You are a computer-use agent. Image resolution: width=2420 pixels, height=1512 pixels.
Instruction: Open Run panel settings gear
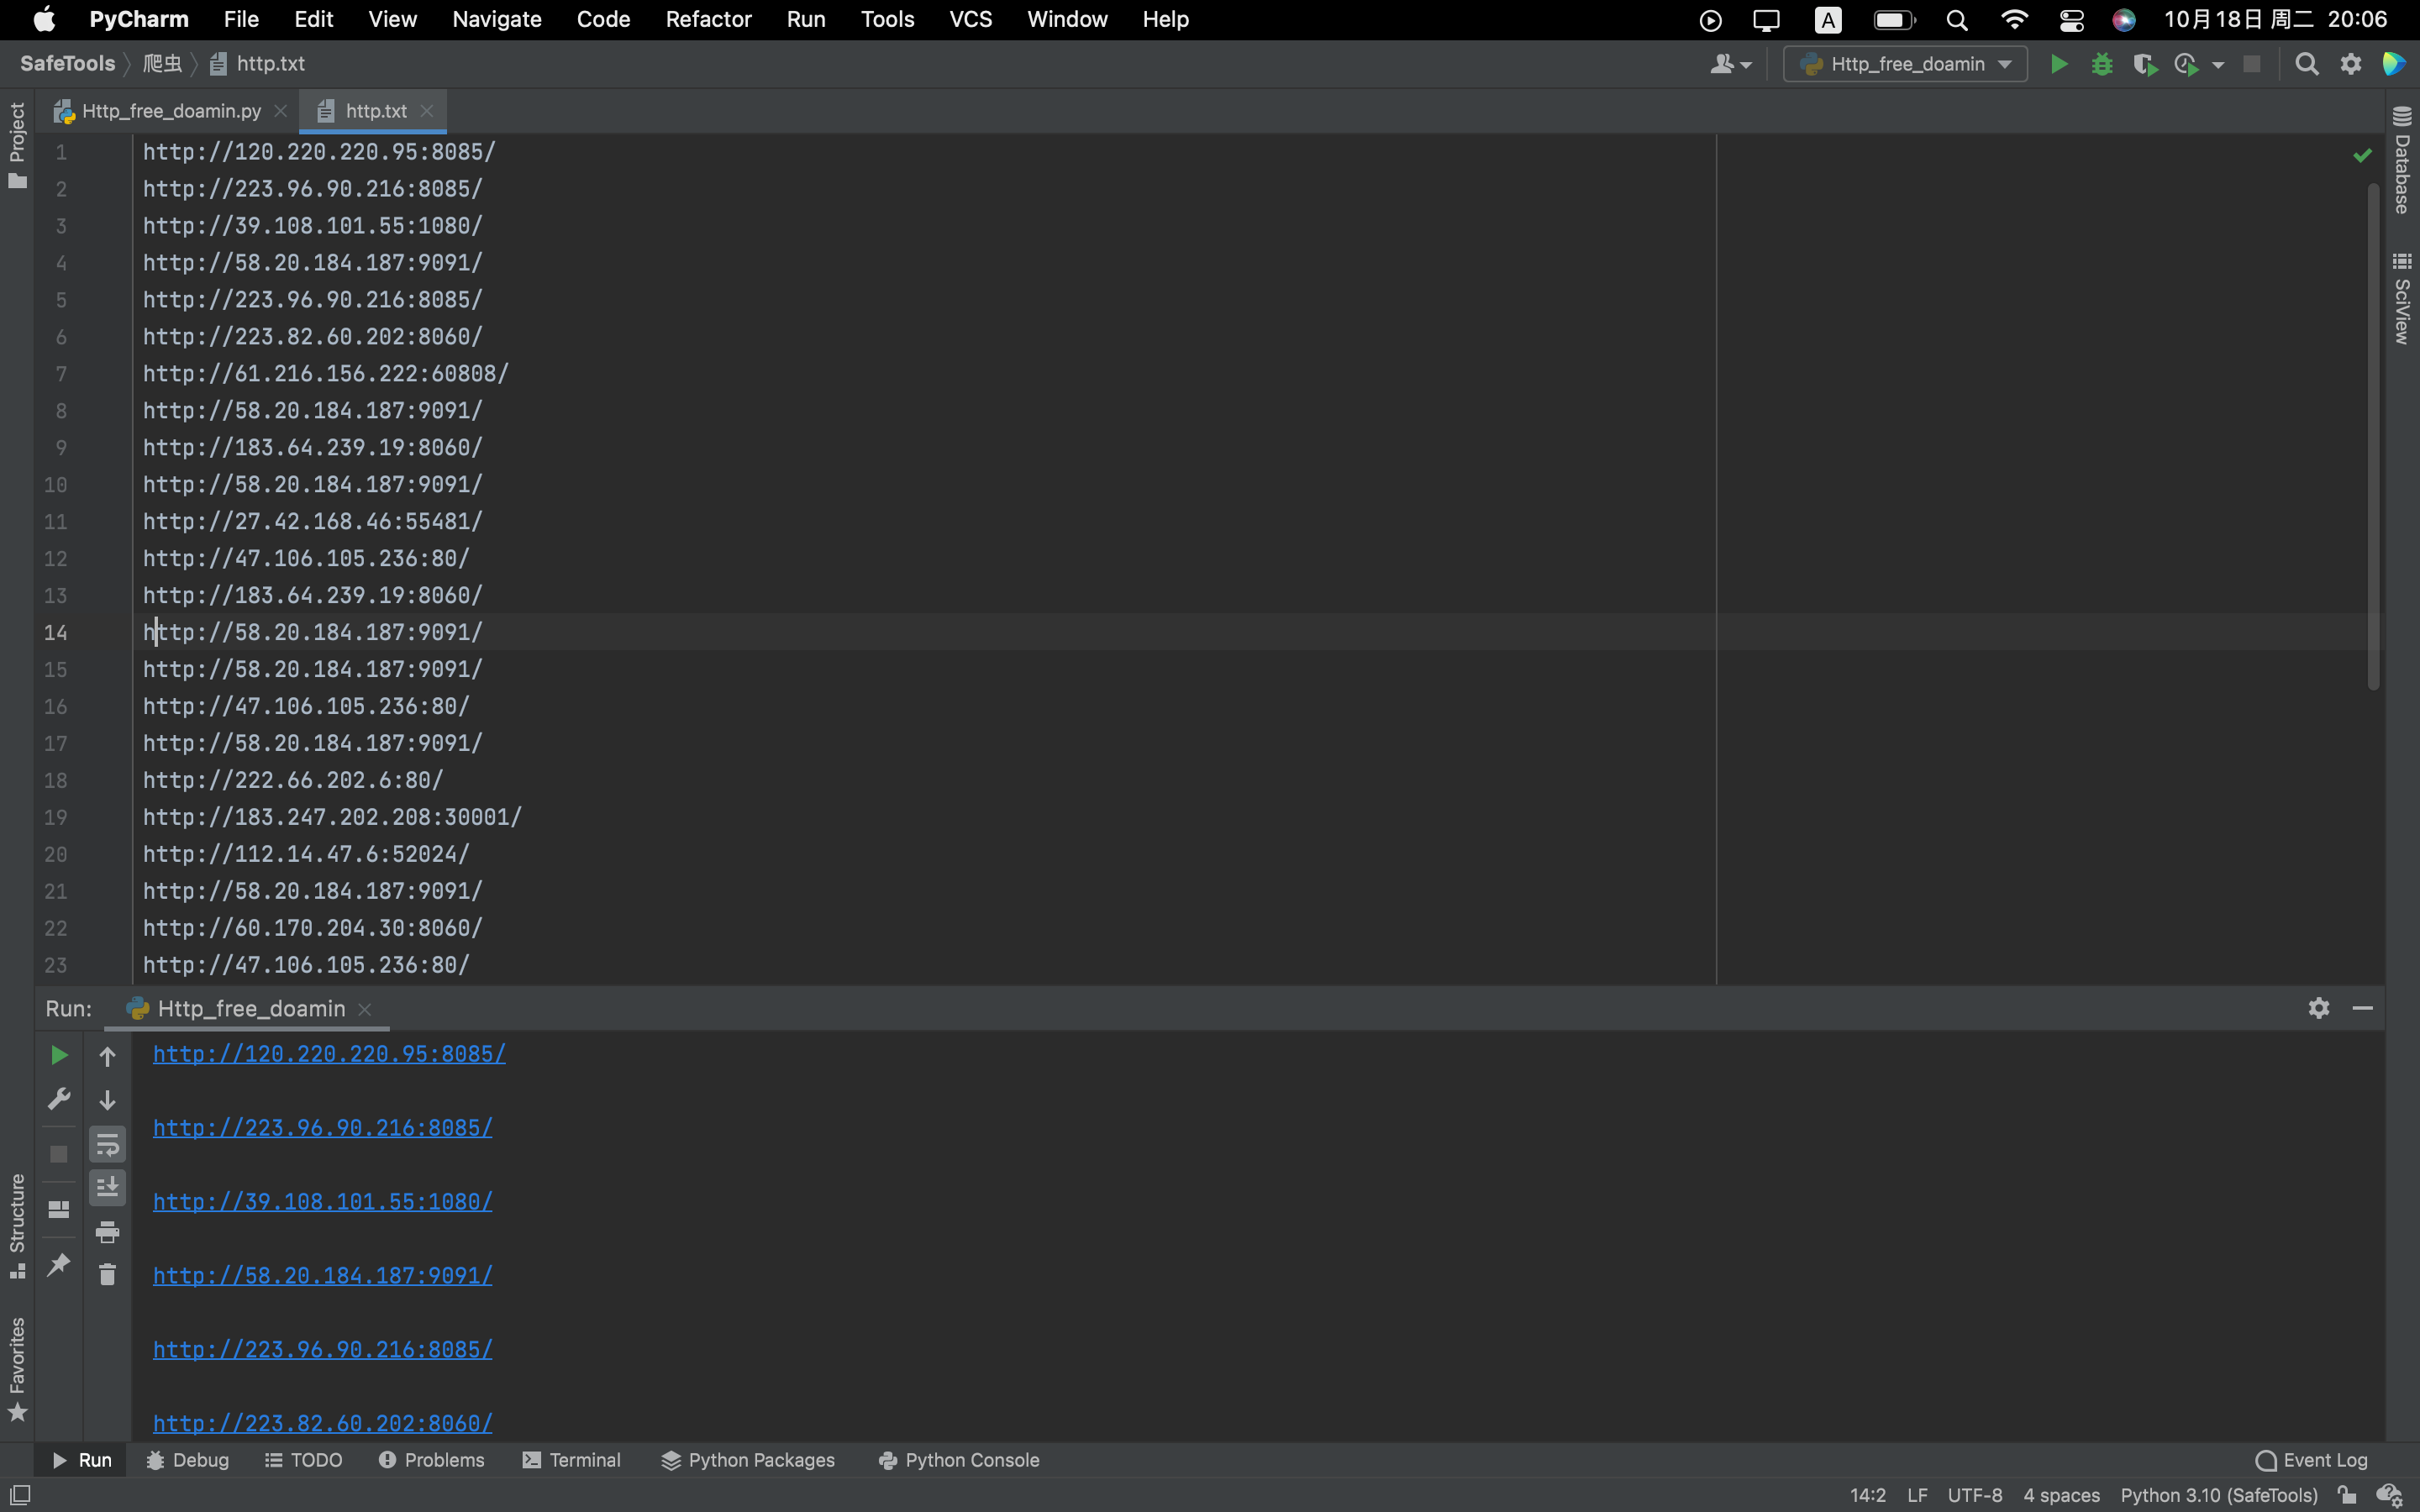tap(2318, 1008)
